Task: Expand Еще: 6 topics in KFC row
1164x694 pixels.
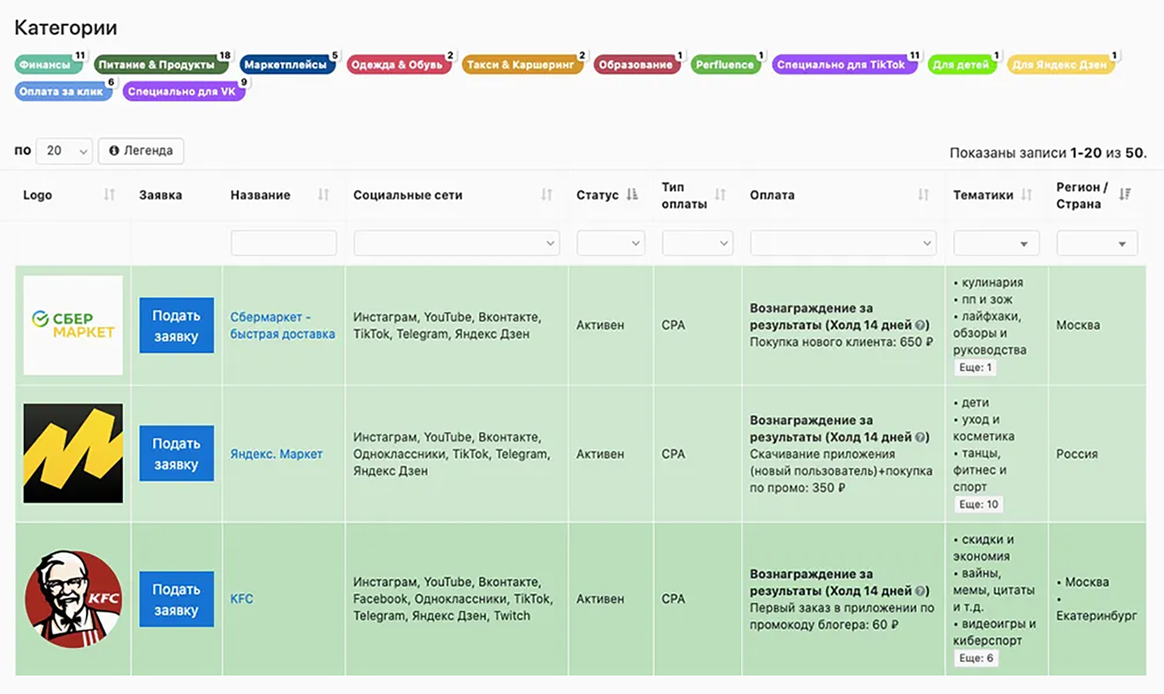Action: [976, 658]
